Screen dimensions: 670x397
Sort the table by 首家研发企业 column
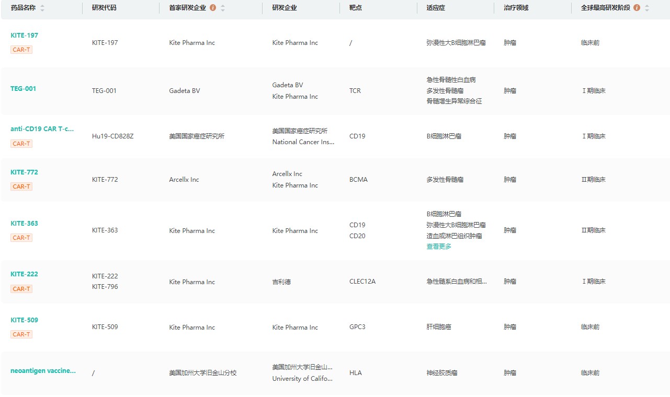tap(223, 8)
